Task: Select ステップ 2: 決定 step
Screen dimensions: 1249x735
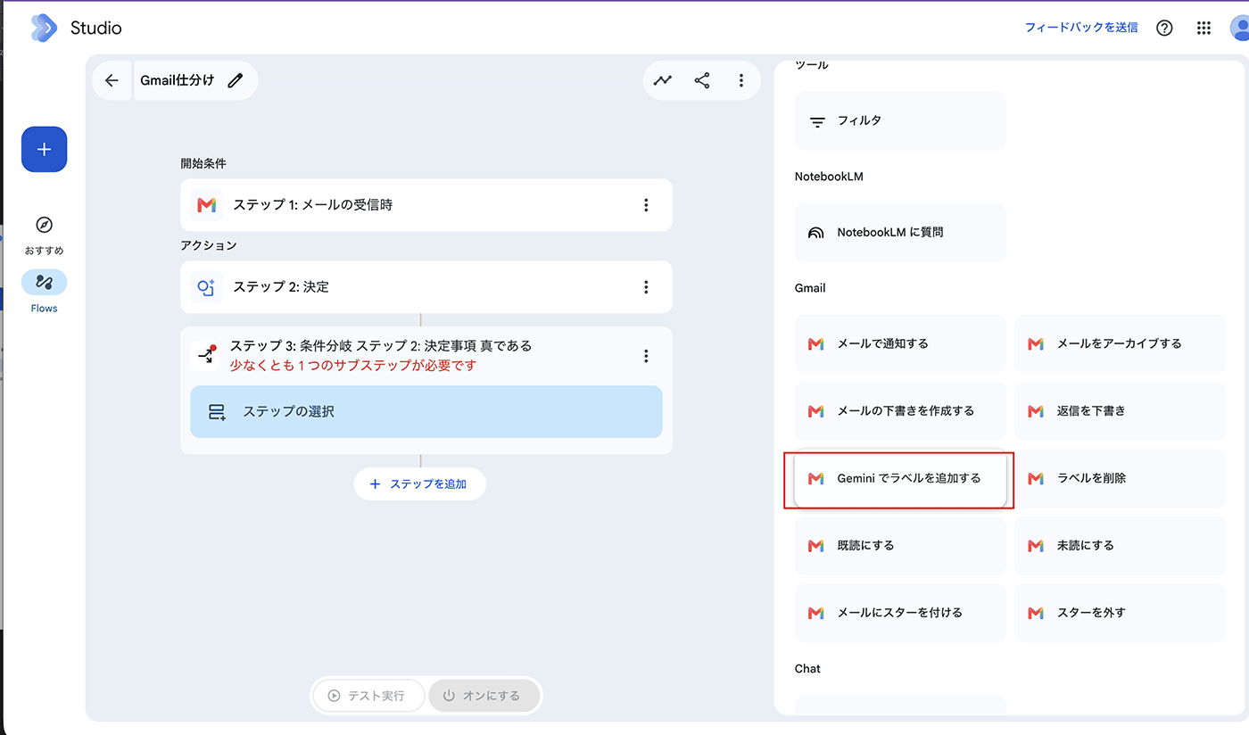Action: tap(426, 287)
